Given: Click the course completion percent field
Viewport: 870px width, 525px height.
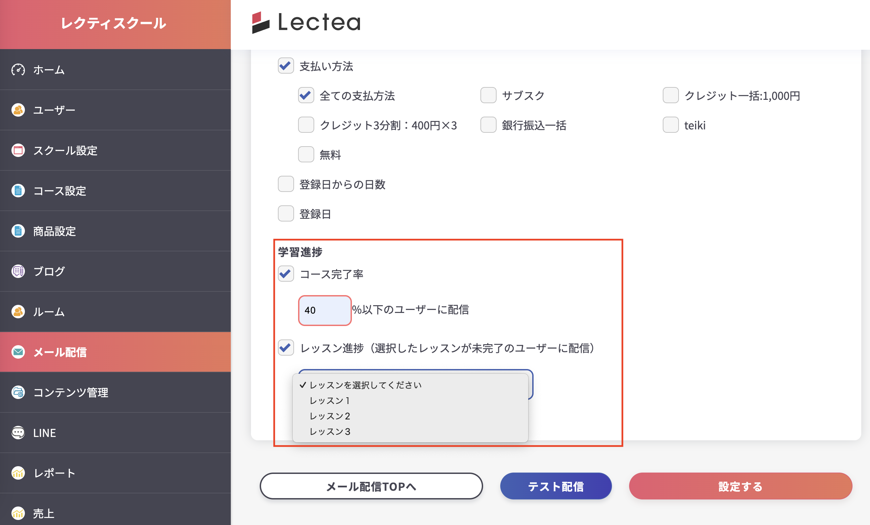Looking at the screenshot, I should pos(325,310).
